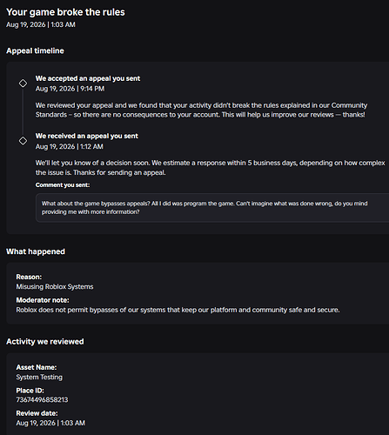Click the Community Standards appeal response text
This screenshot has width=389, height=435.
[x=201, y=110]
